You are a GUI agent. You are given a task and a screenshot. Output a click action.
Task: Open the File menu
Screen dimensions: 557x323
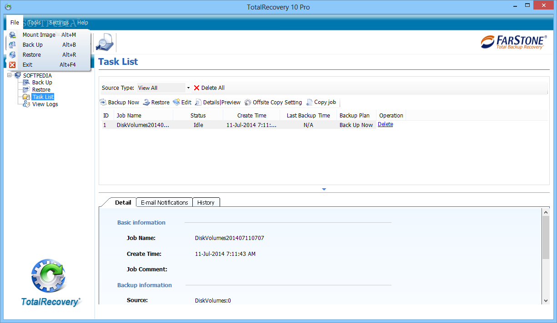(15, 23)
